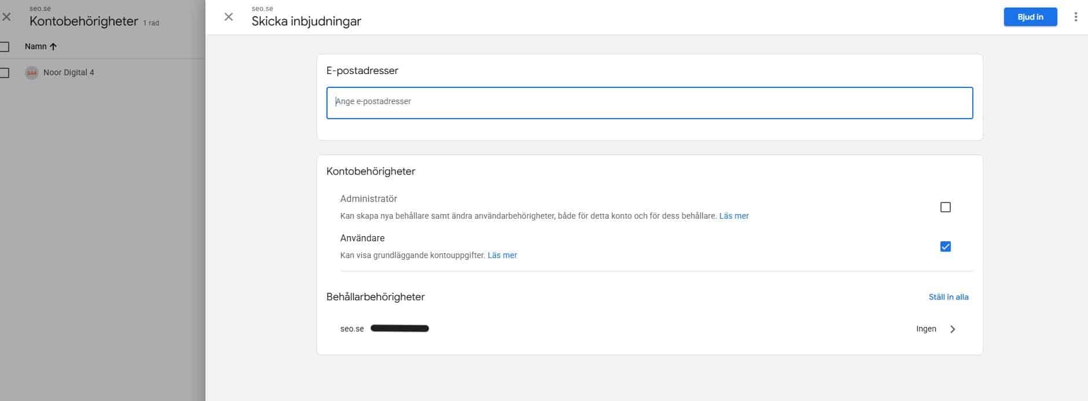Expand seo.se container permission chevron

pos(953,329)
